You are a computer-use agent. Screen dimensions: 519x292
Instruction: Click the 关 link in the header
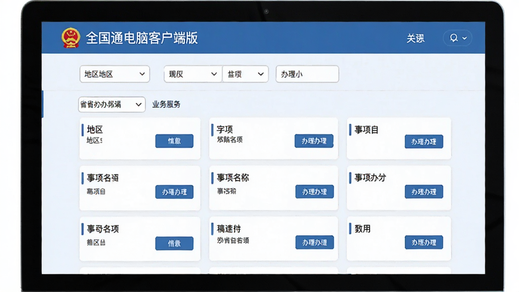tap(416, 39)
